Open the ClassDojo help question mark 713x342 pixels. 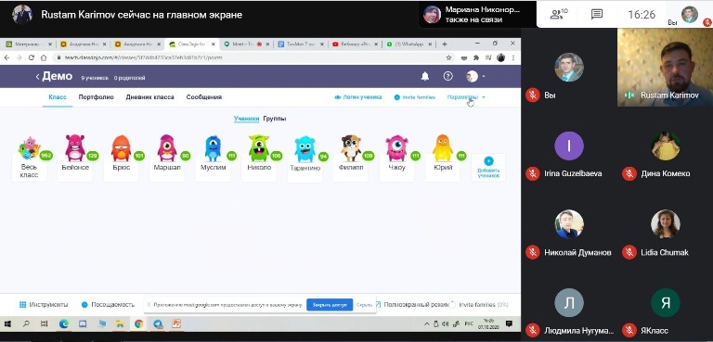tap(447, 76)
